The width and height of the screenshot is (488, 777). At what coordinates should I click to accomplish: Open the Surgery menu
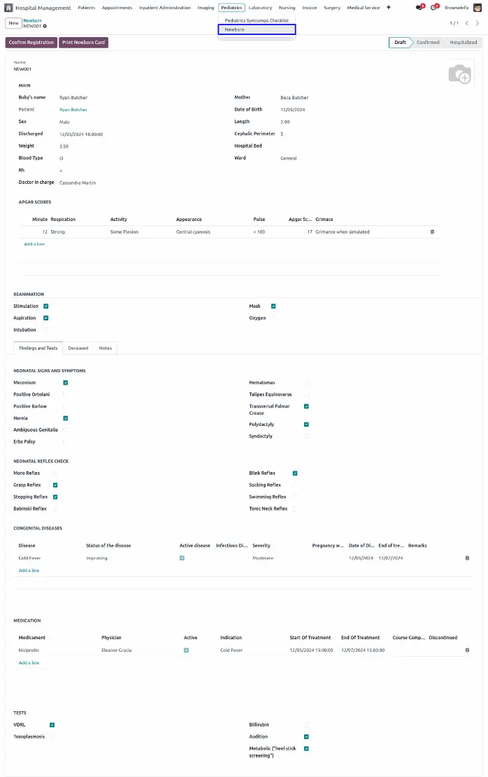coord(332,8)
